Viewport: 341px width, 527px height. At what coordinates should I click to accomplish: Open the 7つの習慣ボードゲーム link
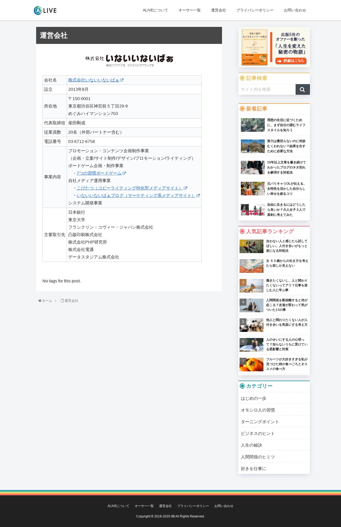click(99, 173)
